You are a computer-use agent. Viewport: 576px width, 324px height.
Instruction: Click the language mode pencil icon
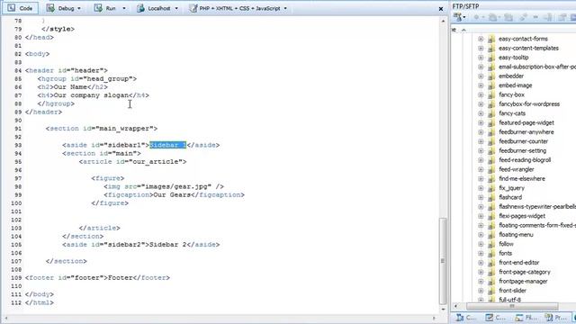coord(193,8)
